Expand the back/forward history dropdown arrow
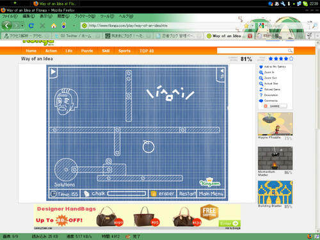Image resolution: width=320 pixels, height=240 pixels. pos(22,26)
